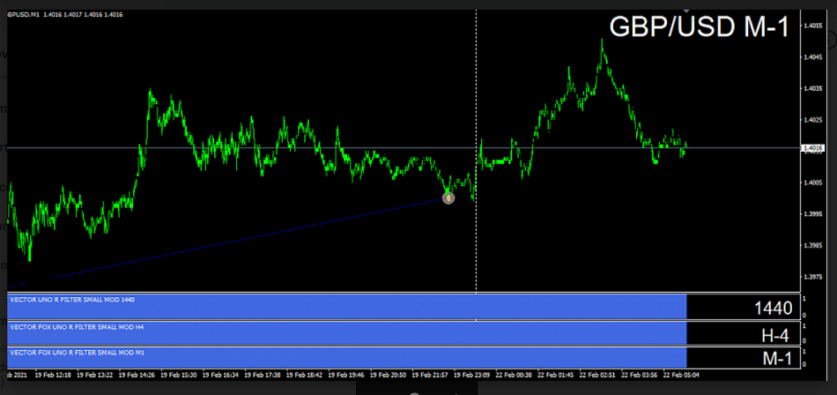Click the H-4 timeframe label
The height and width of the screenshot is (395, 837).
coord(776,335)
